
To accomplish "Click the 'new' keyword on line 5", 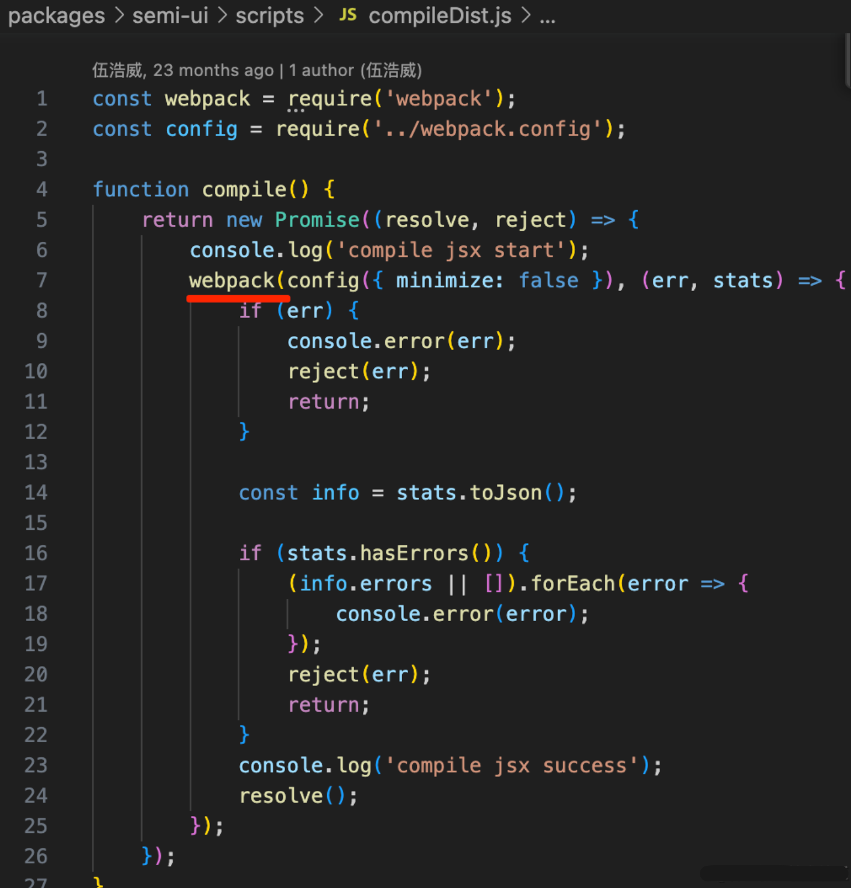I will [x=244, y=220].
